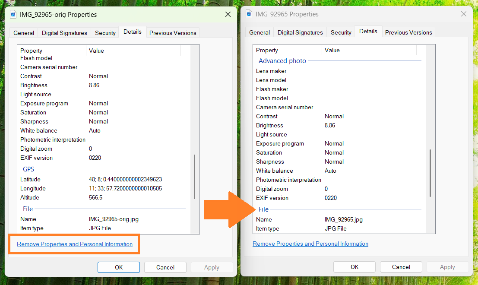This screenshot has height=285, width=478.
Task: Dismiss the right dialog with Cancel
Action: tap(401, 266)
